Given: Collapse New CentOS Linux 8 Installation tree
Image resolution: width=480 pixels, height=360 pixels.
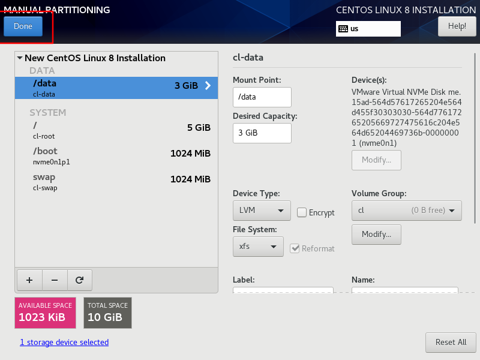Looking at the screenshot, I should coord(20,58).
